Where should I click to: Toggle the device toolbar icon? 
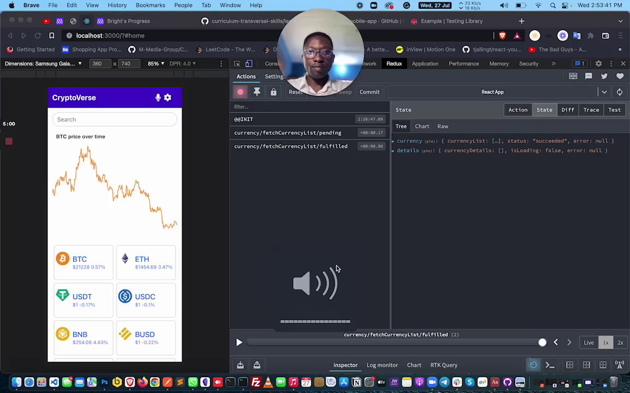249,63
